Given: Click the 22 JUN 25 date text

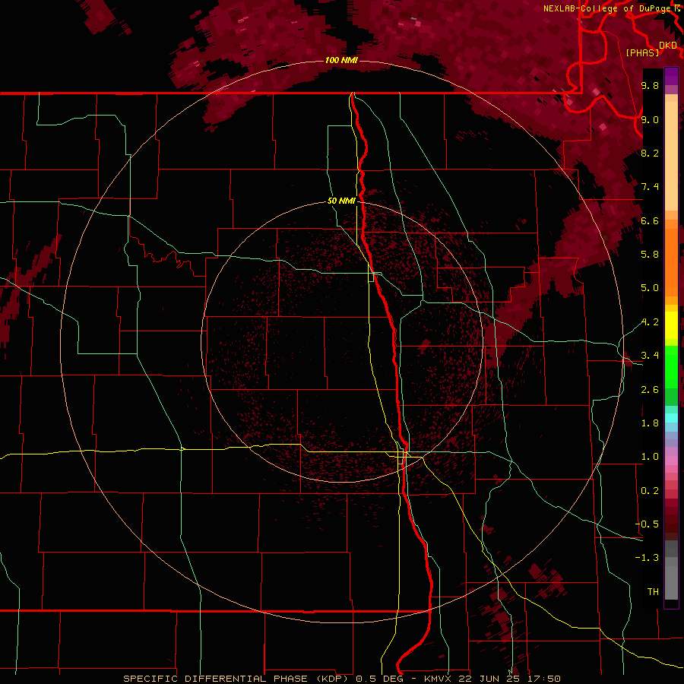Looking at the screenshot, I should click(x=489, y=679).
